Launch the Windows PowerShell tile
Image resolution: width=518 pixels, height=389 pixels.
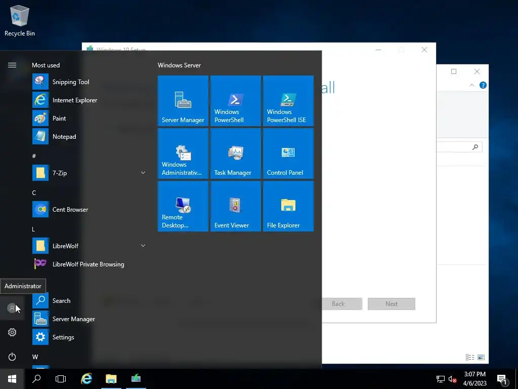coord(236,101)
